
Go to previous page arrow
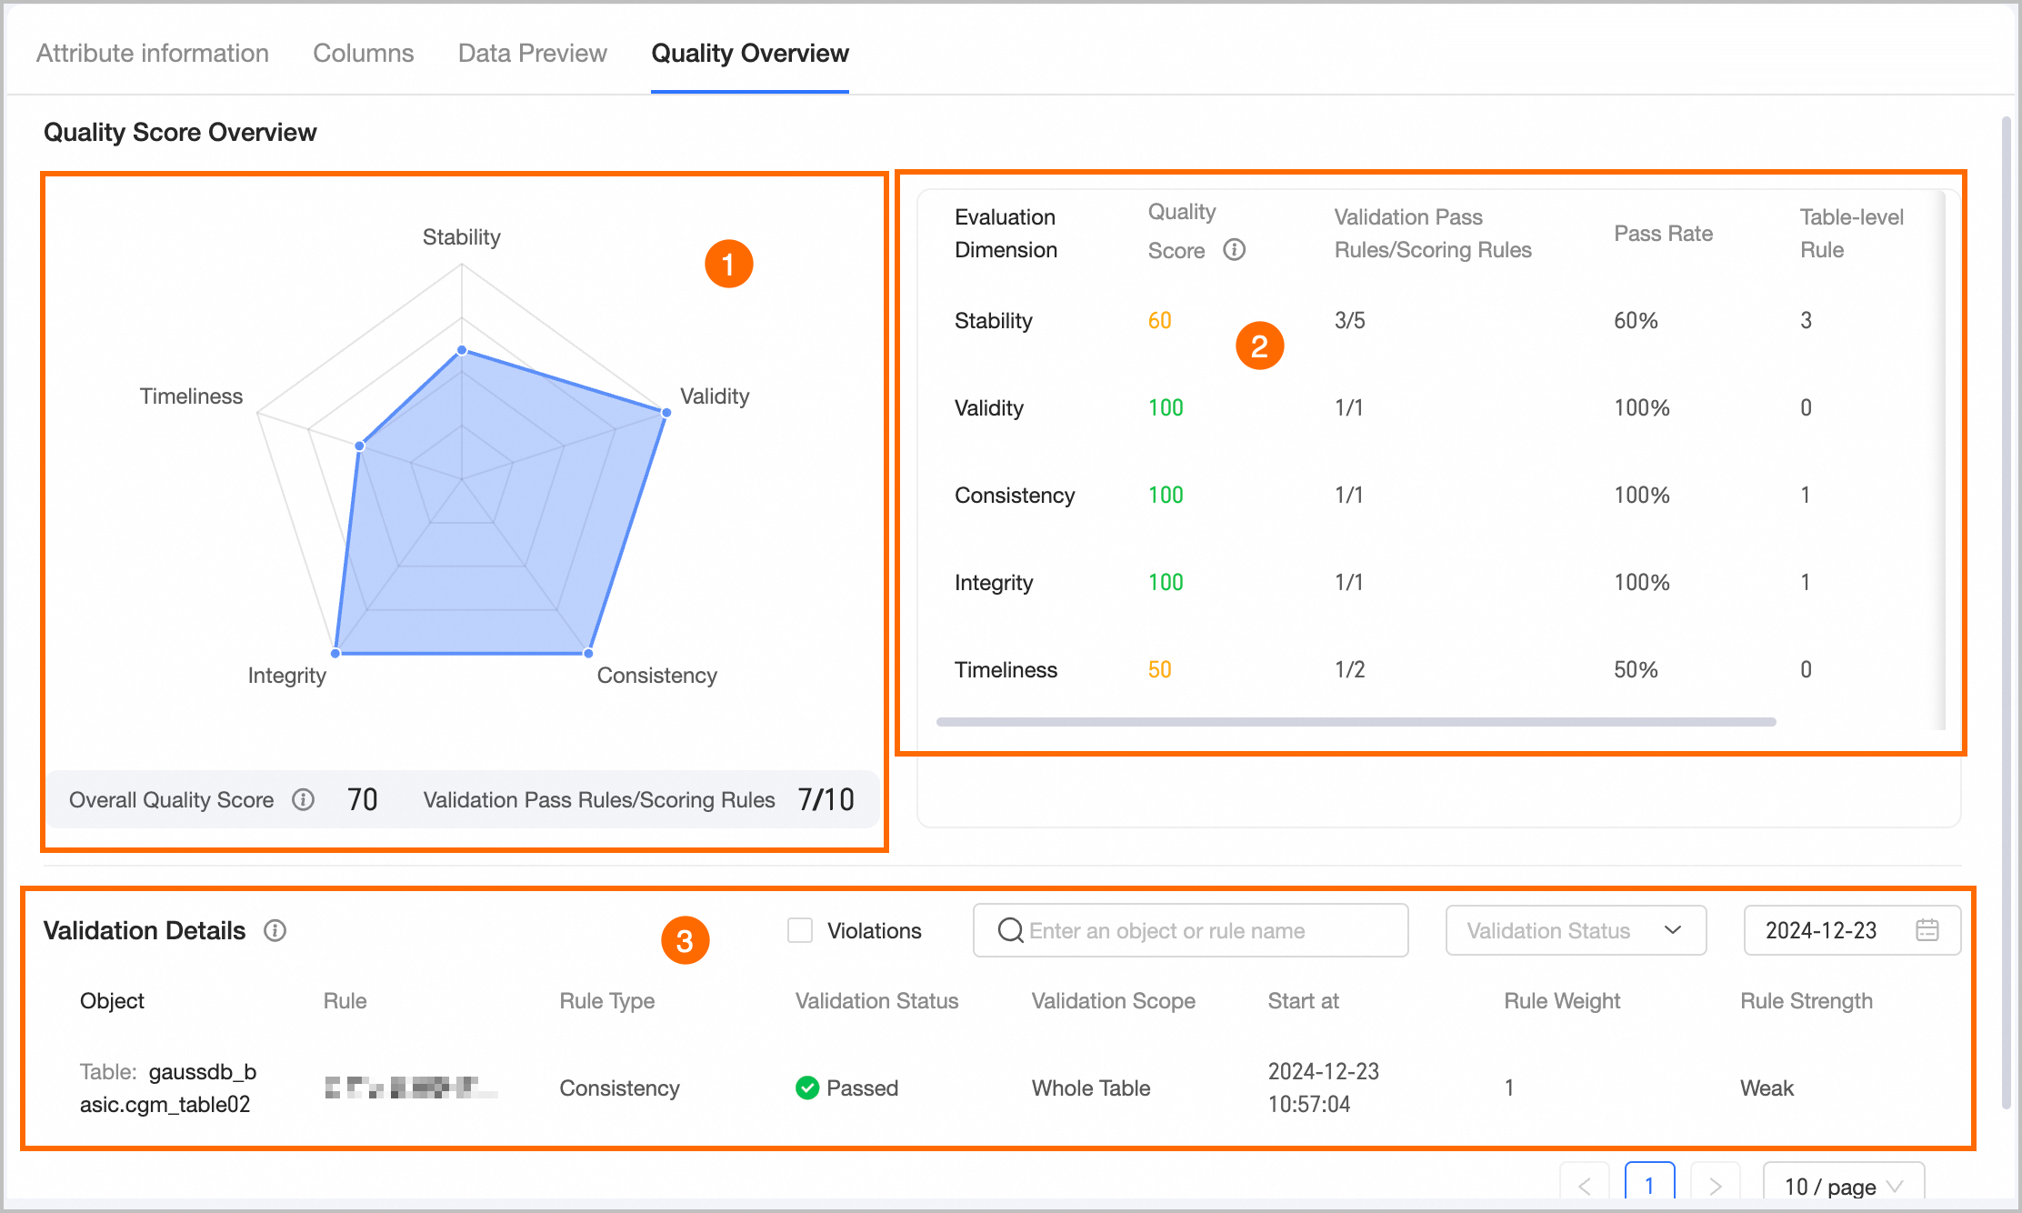1585,1186
